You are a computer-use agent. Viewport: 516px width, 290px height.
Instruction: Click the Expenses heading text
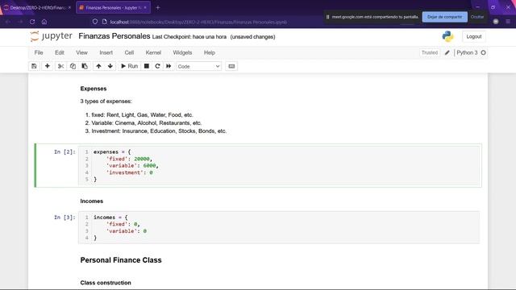[x=94, y=89]
